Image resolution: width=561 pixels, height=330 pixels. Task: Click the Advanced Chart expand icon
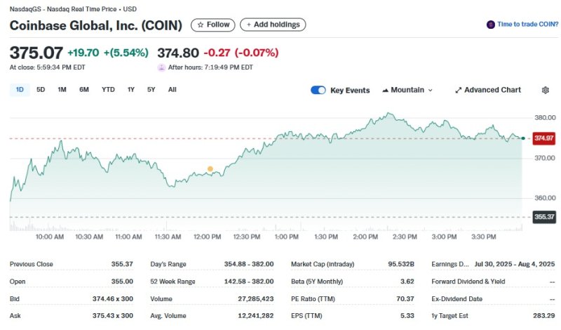click(x=459, y=90)
